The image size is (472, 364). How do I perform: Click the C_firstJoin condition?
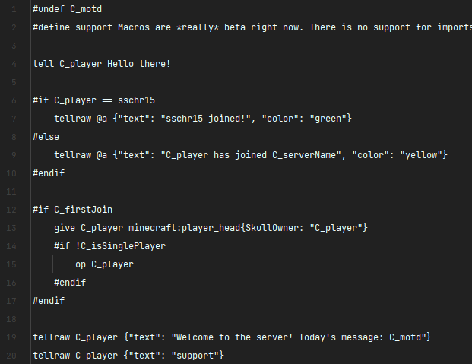point(78,210)
